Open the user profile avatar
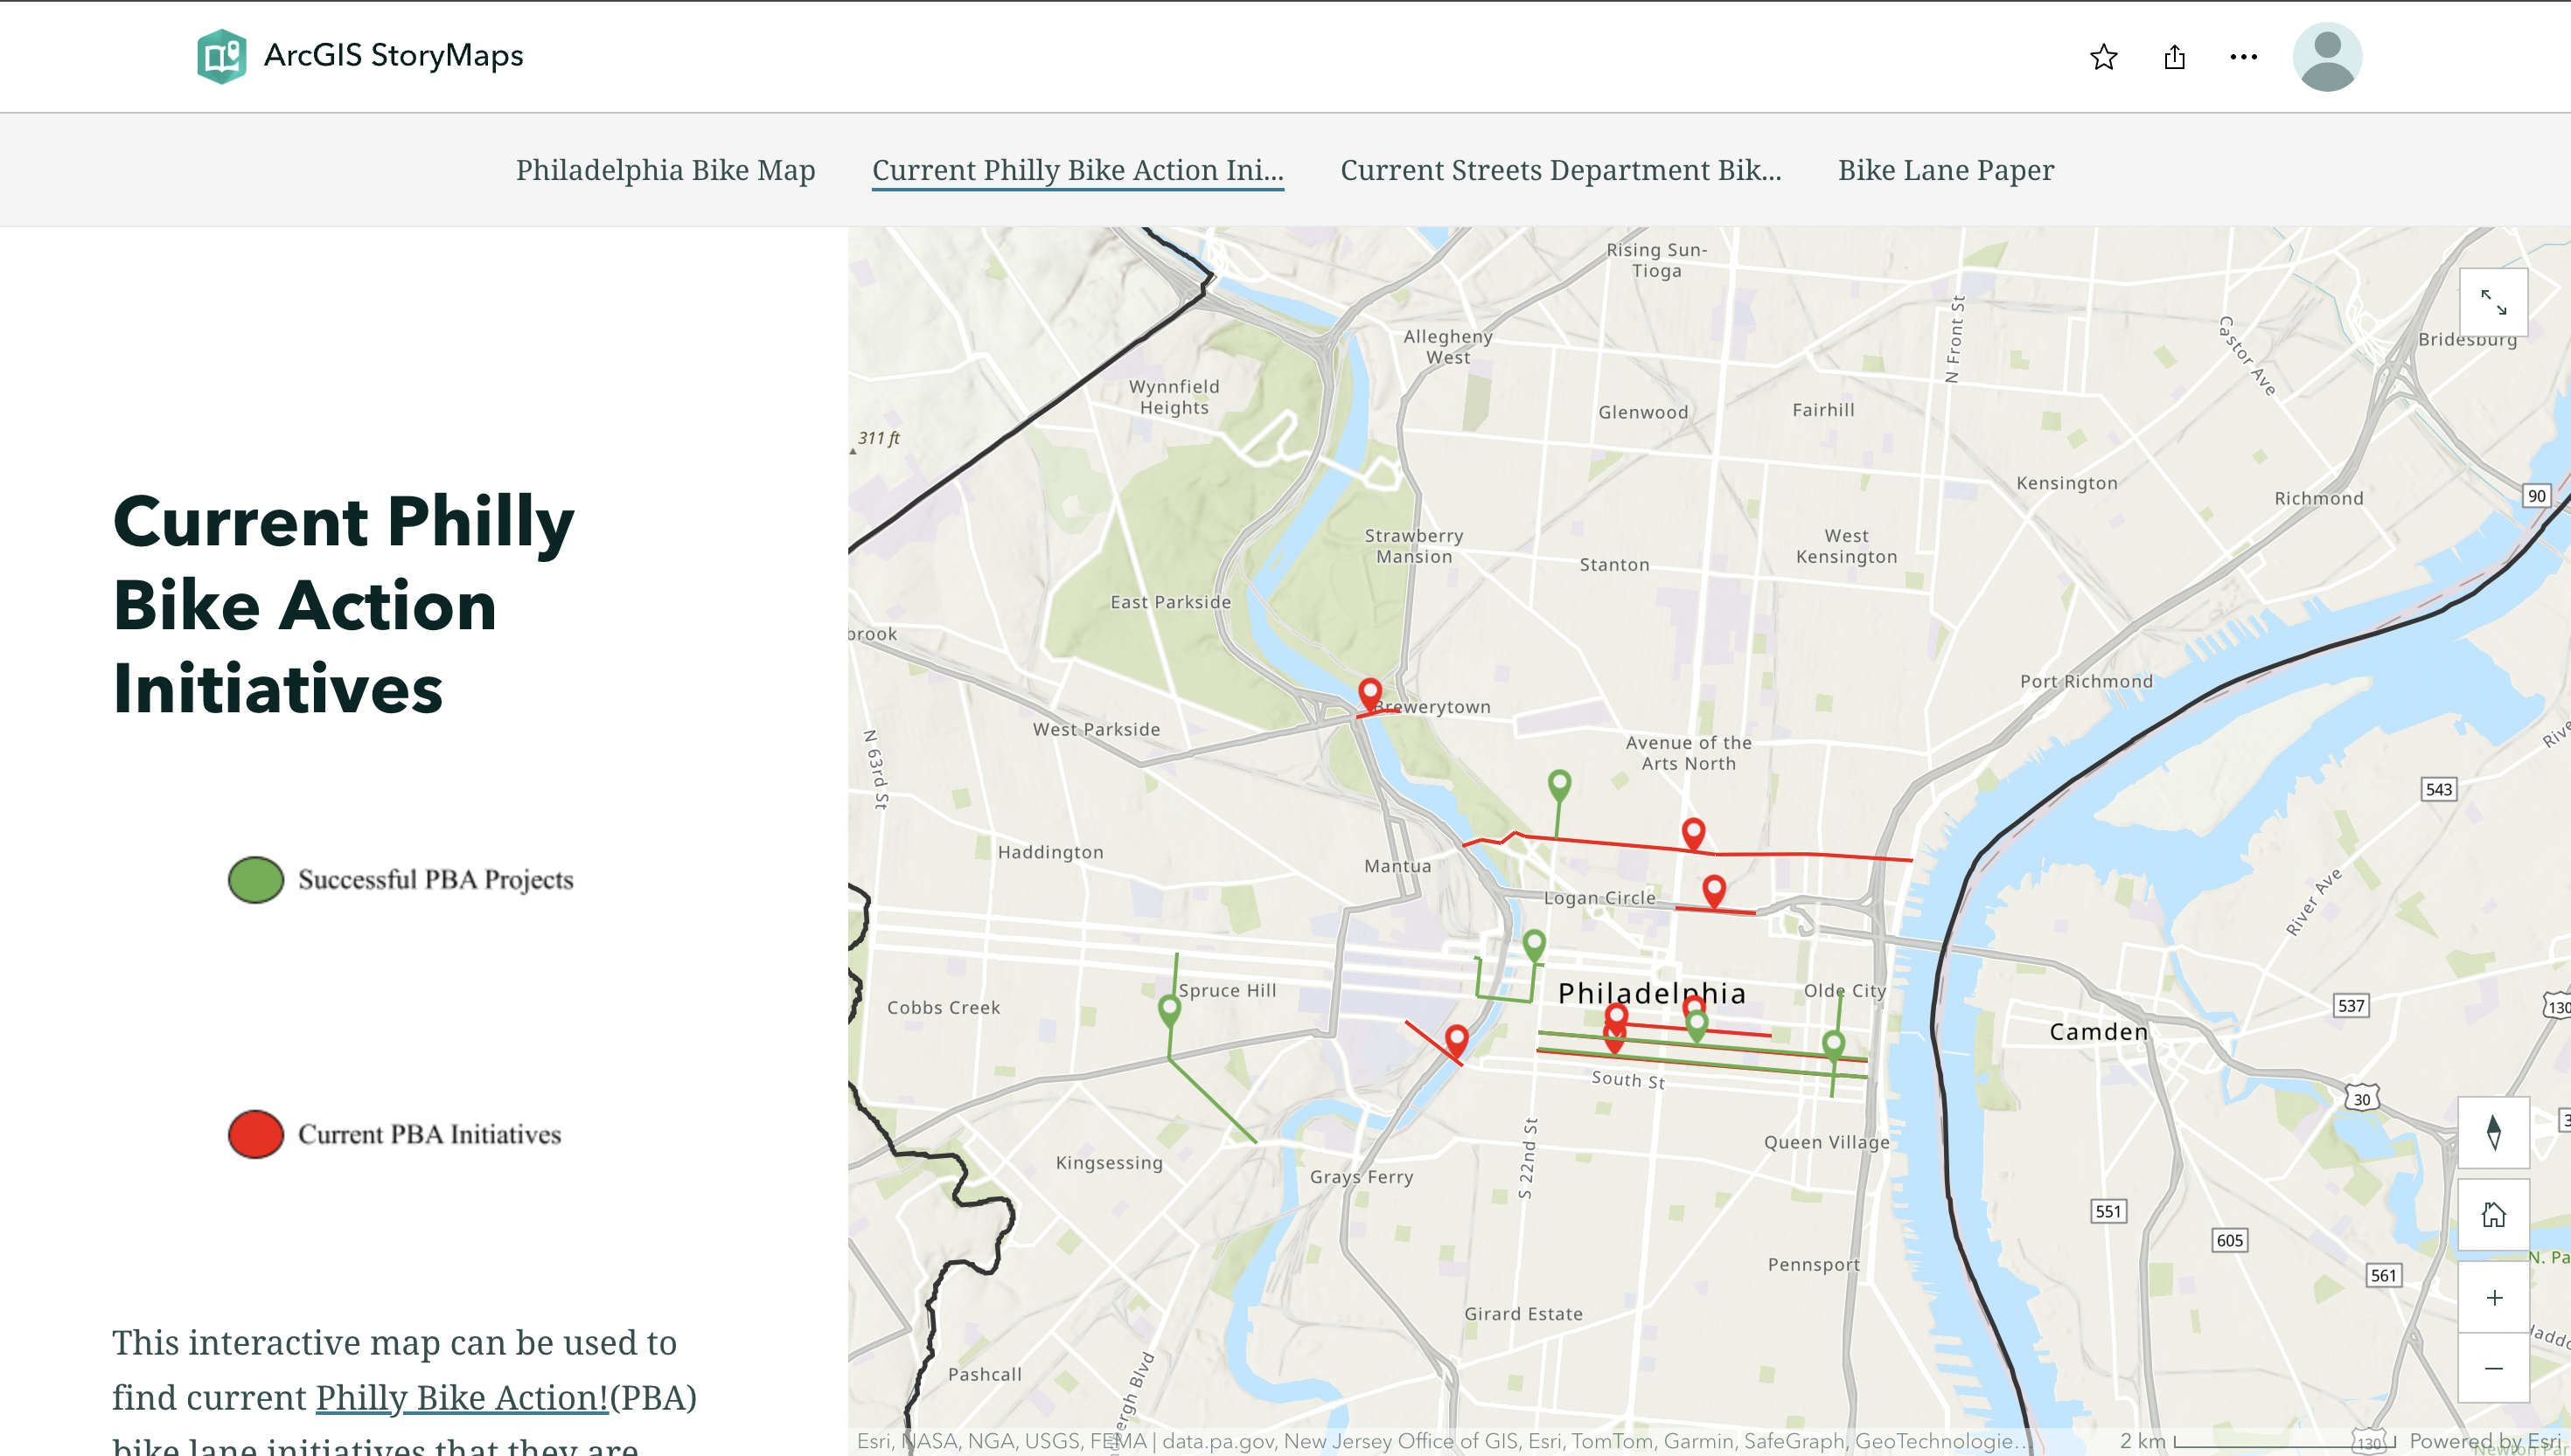 tap(2327, 57)
